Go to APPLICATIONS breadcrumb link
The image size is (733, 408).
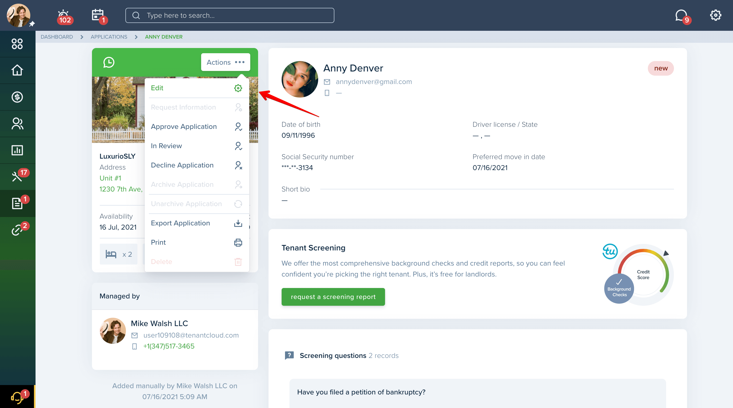pyautogui.click(x=109, y=37)
